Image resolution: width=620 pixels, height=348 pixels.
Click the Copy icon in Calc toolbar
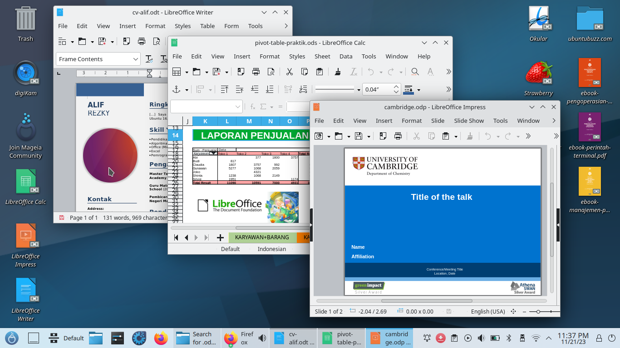305,72
